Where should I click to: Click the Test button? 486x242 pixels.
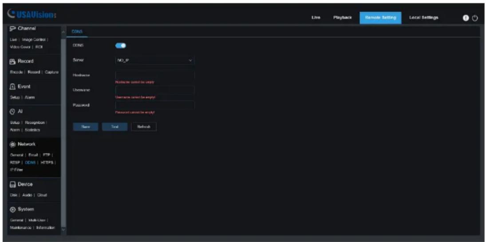pos(115,127)
